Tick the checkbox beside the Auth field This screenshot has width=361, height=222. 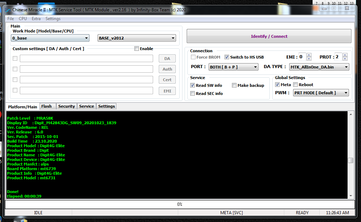pos(15,69)
